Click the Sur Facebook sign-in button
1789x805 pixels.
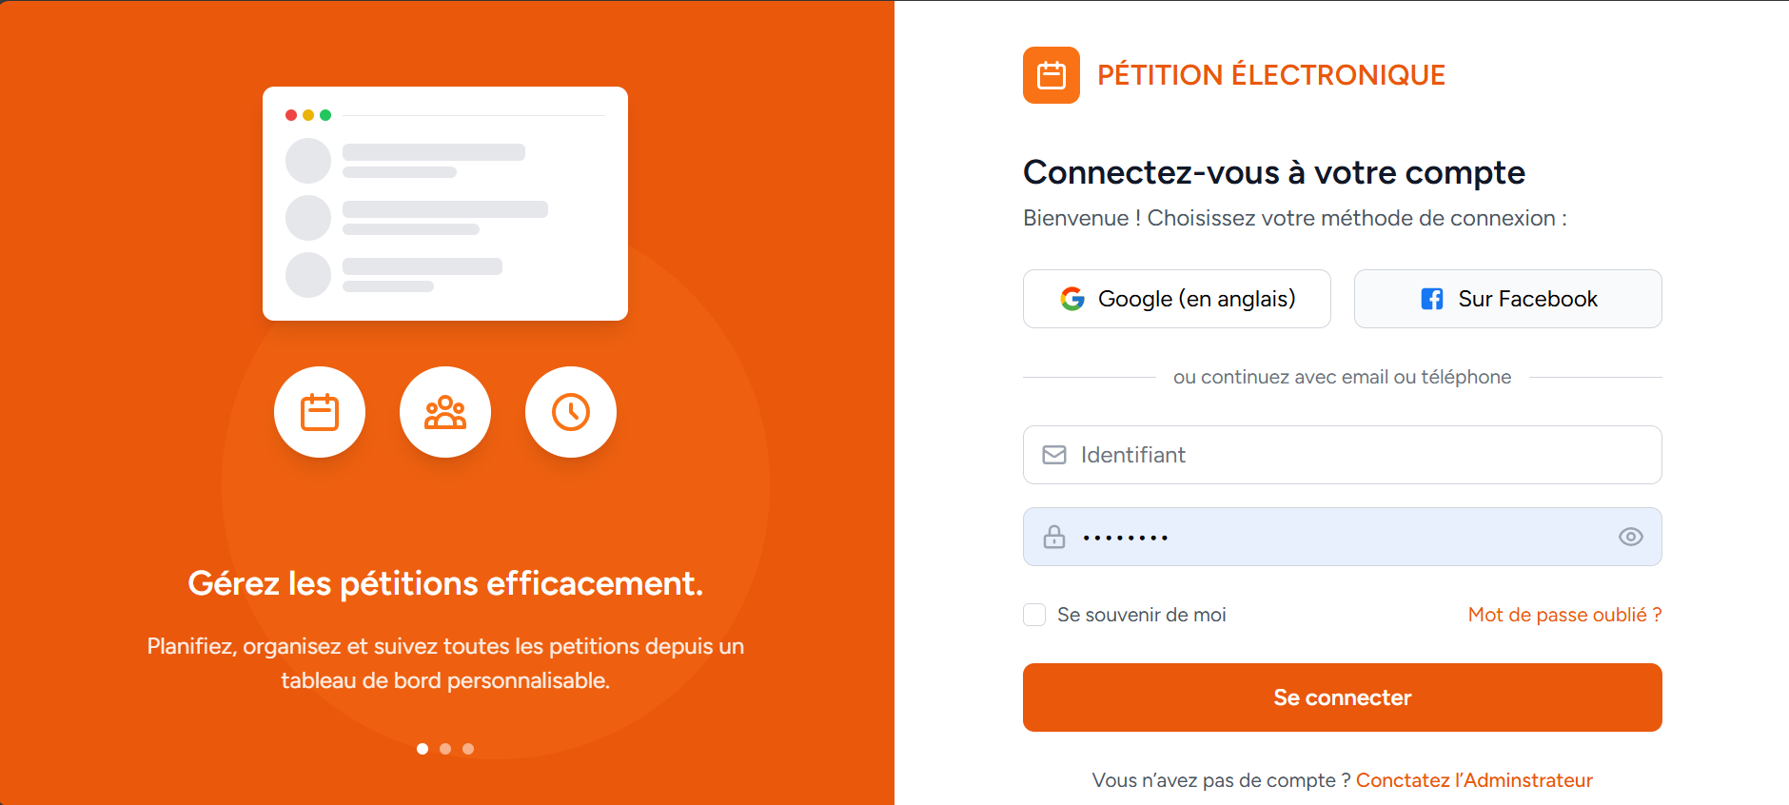pyautogui.click(x=1506, y=299)
